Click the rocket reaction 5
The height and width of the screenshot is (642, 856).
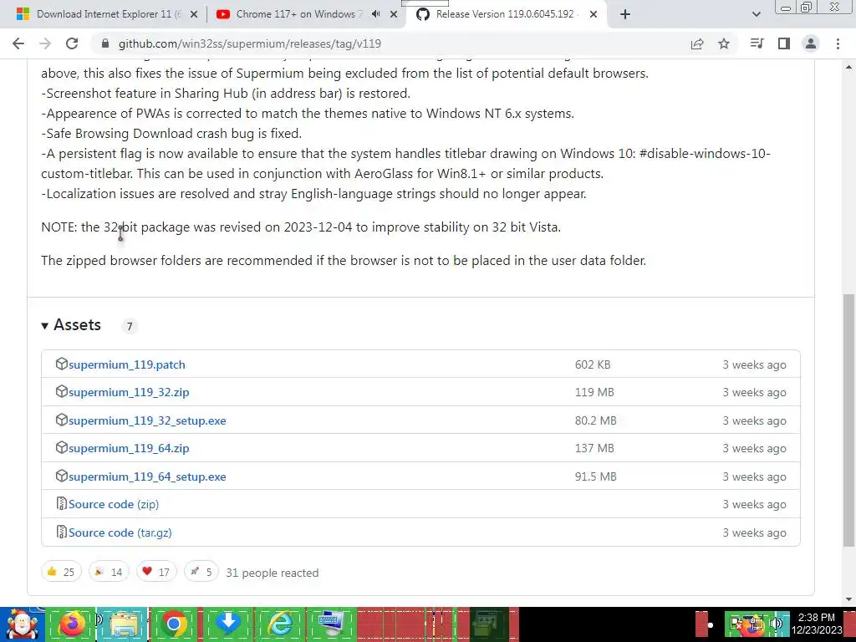201,572
